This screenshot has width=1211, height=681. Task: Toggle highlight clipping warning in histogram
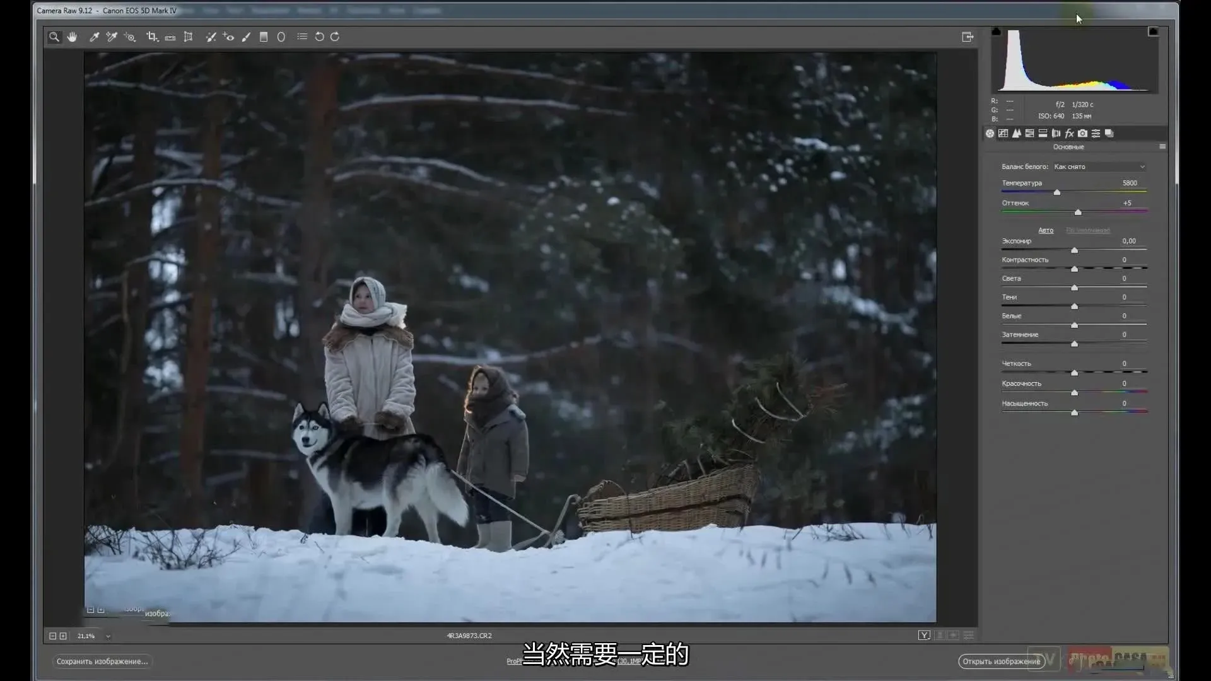(x=1153, y=32)
